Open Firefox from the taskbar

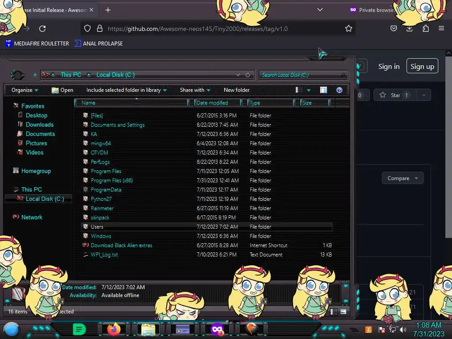pyautogui.click(x=114, y=329)
